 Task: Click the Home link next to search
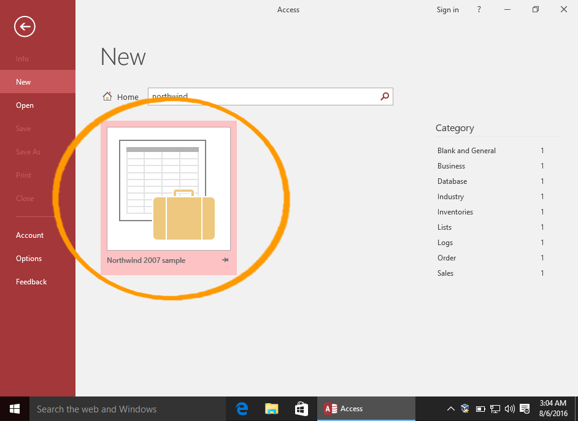pyautogui.click(x=128, y=97)
